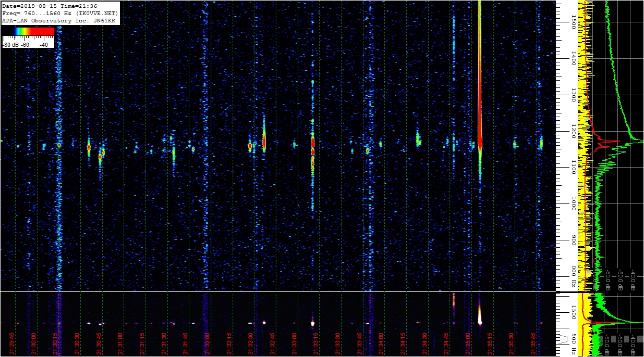Click the 21:33:15 time marker

[317, 344]
